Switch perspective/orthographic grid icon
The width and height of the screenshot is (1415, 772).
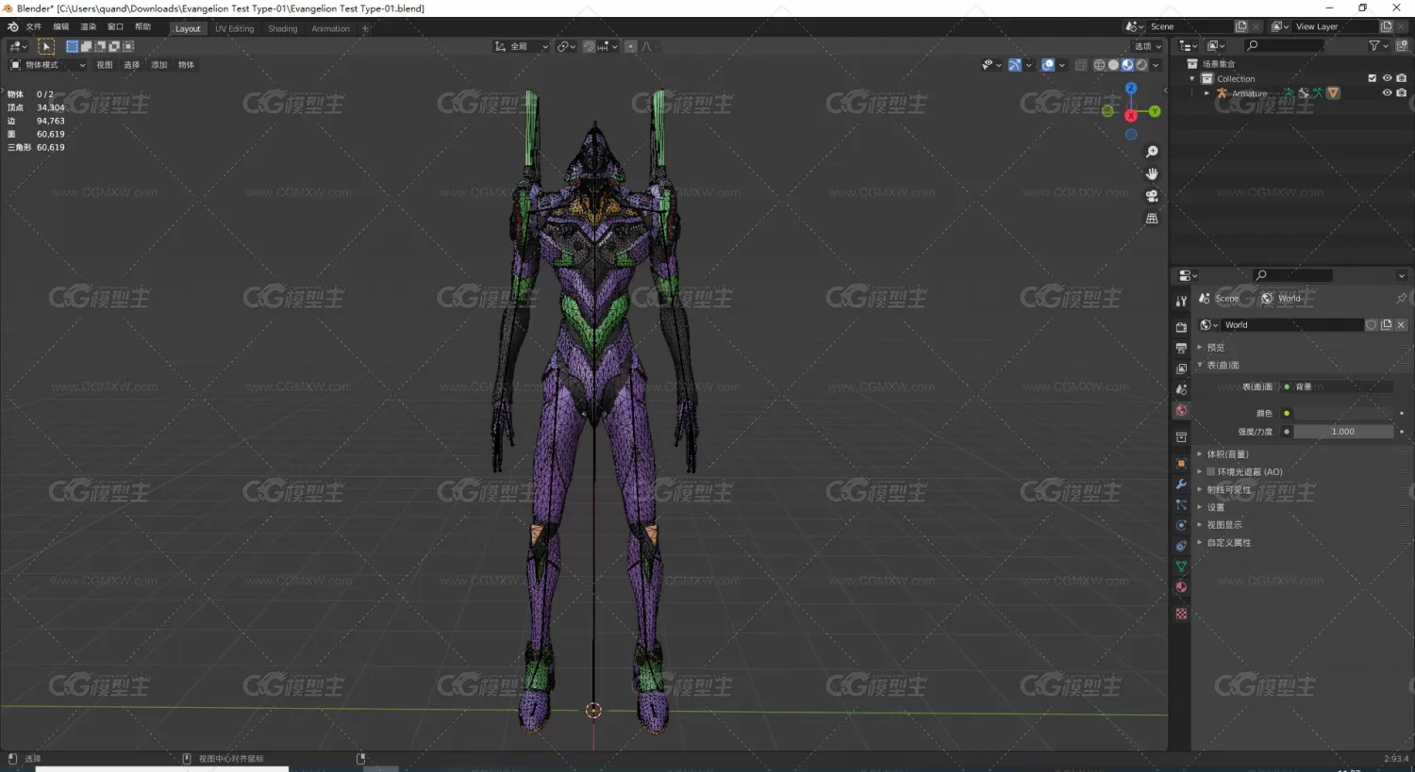click(x=1152, y=218)
